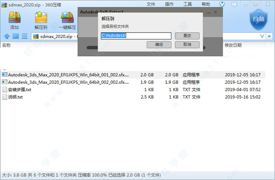Click TXT 文件 type in the 安装步骤.txt row
Viewport: 275px width, 180px height.
tap(191, 90)
